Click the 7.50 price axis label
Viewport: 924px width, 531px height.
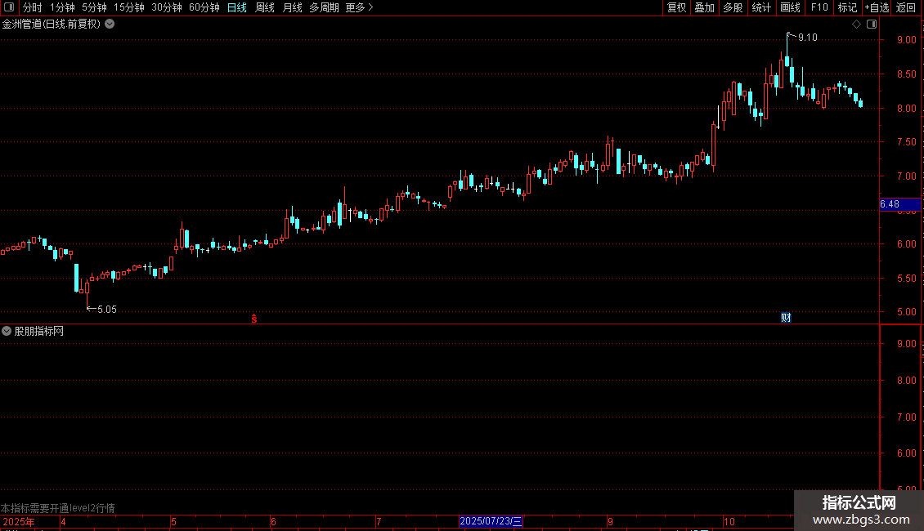coord(906,142)
